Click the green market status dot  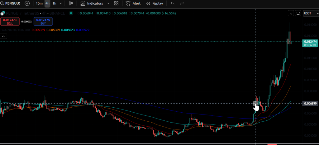[x=71, y=13]
